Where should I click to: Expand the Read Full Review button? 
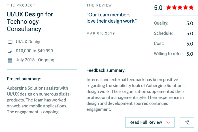(x=150, y=122)
